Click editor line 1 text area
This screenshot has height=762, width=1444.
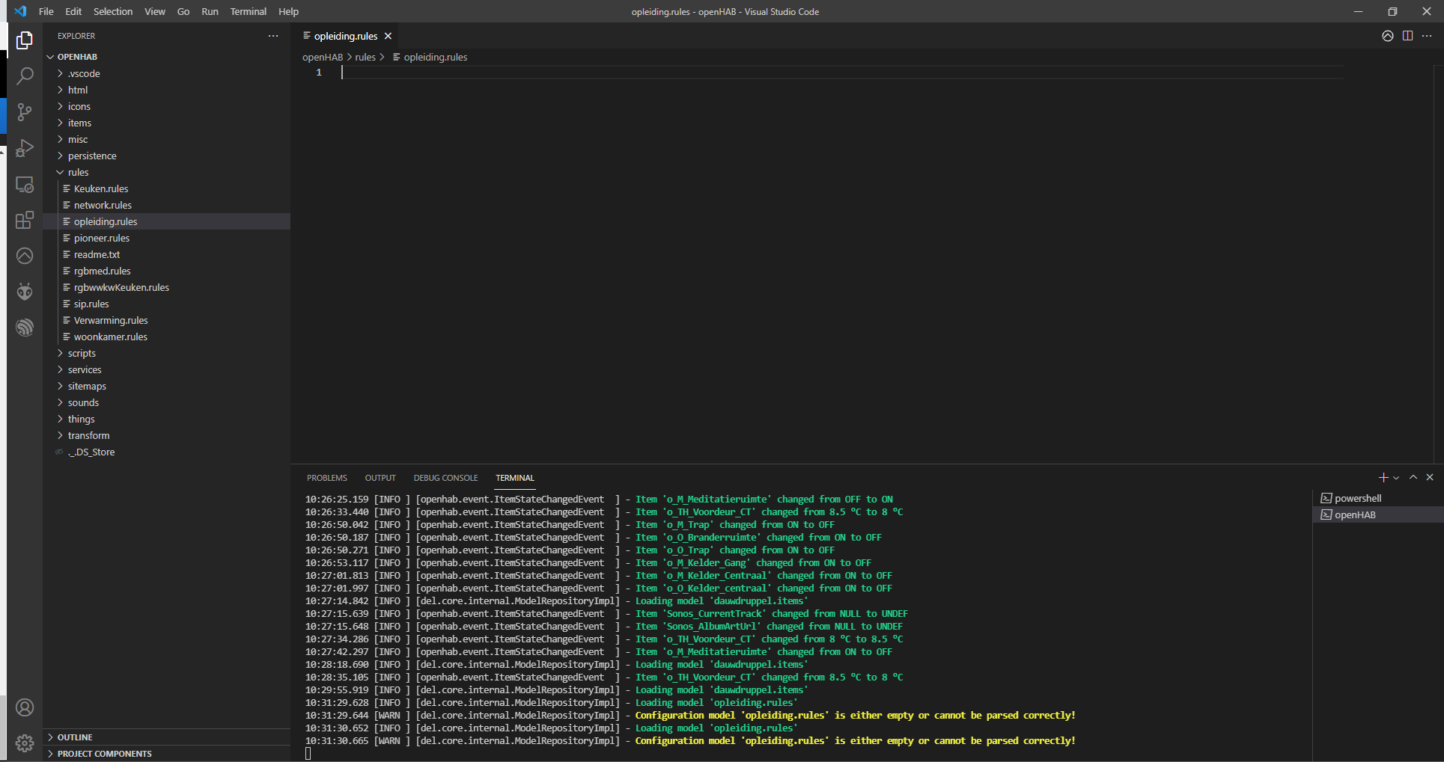point(842,73)
